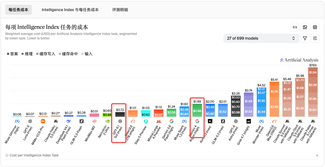Click xAI logo under Grok 4.7

(x=249, y=121)
